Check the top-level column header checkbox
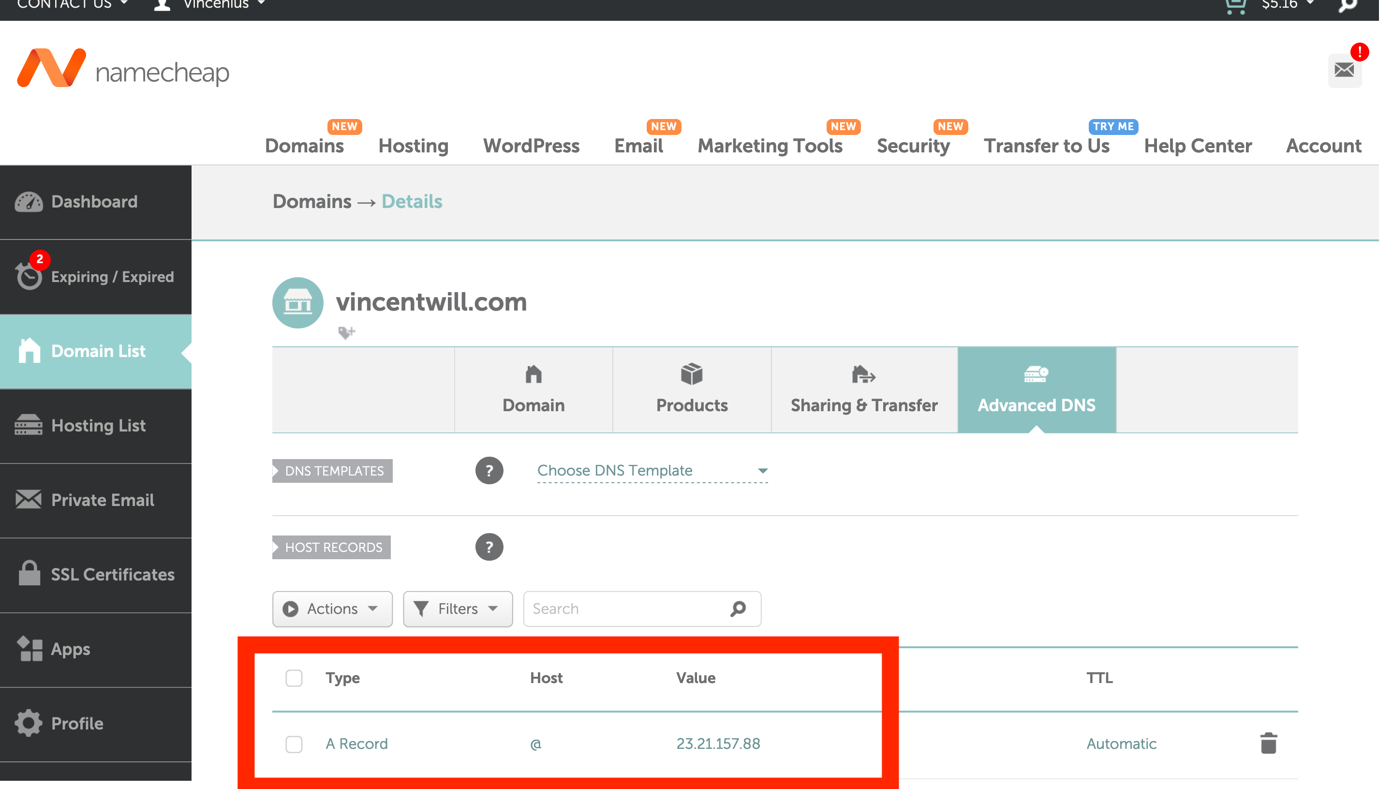Screen dimensions: 1393x789 pos(294,677)
